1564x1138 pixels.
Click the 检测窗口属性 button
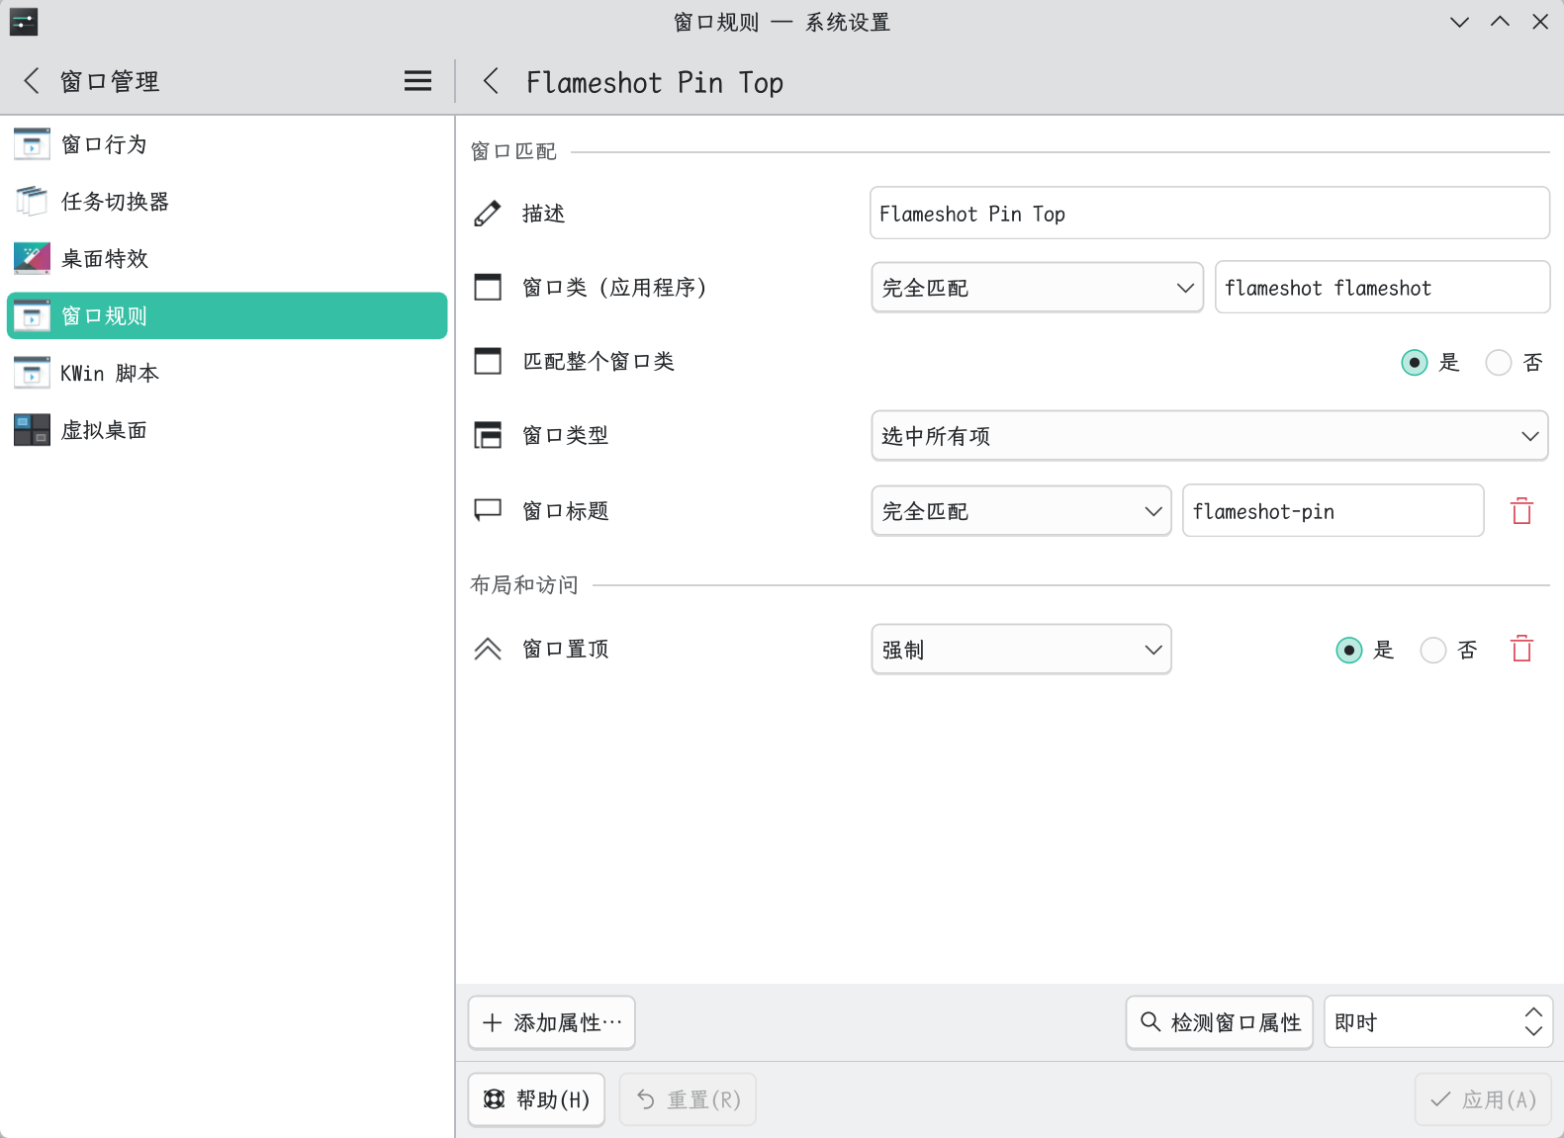tap(1219, 1022)
